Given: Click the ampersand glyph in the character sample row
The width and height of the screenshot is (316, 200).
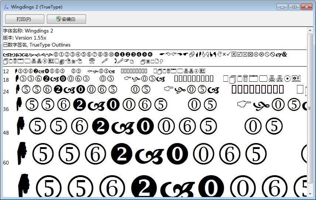Looking at the screenshot, I should click(284, 54).
